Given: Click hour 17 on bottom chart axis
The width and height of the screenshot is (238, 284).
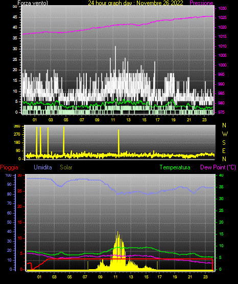Looking at the screenshot, I should tap(159, 277).
